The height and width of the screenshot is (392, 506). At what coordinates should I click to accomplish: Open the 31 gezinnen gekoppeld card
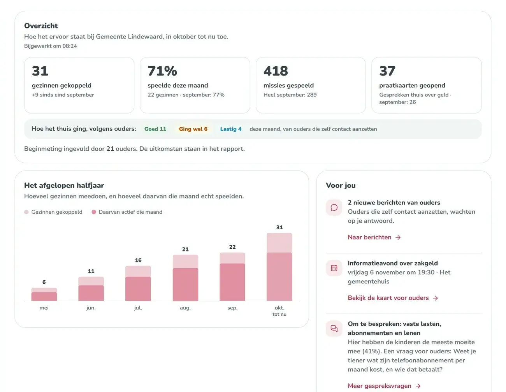coord(79,85)
